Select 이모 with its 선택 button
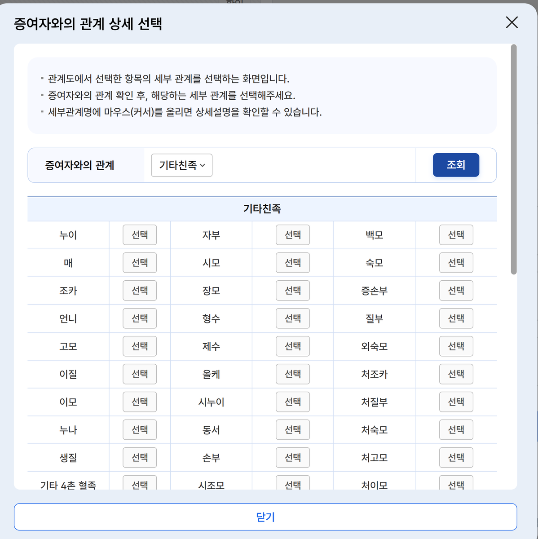Screen dimensions: 538x539 tap(140, 402)
